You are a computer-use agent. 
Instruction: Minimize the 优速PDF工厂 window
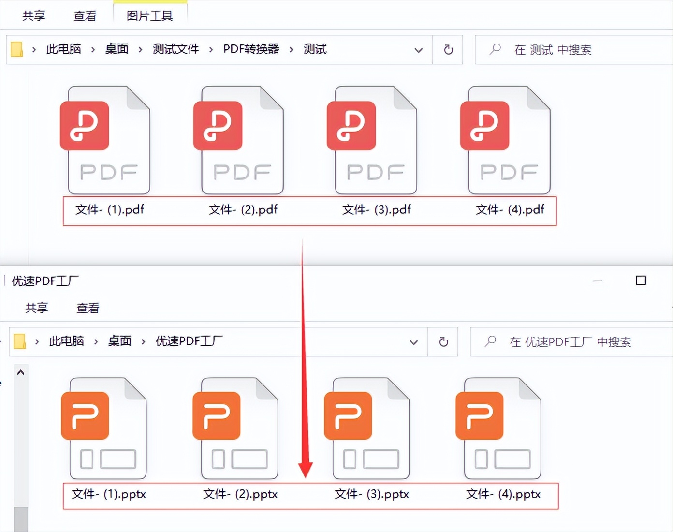click(x=598, y=281)
